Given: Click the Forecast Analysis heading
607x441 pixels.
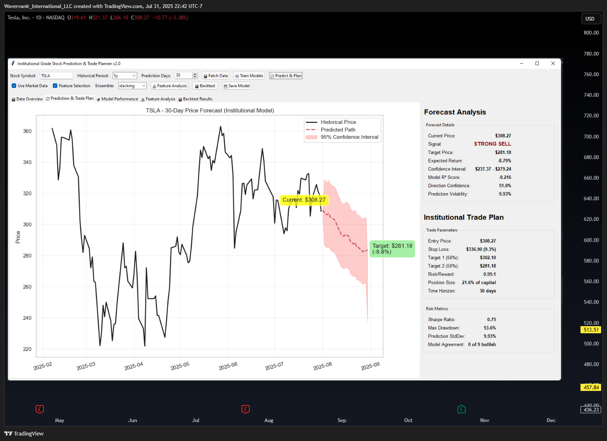Looking at the screenshot, I should click(x=455, y=112).
